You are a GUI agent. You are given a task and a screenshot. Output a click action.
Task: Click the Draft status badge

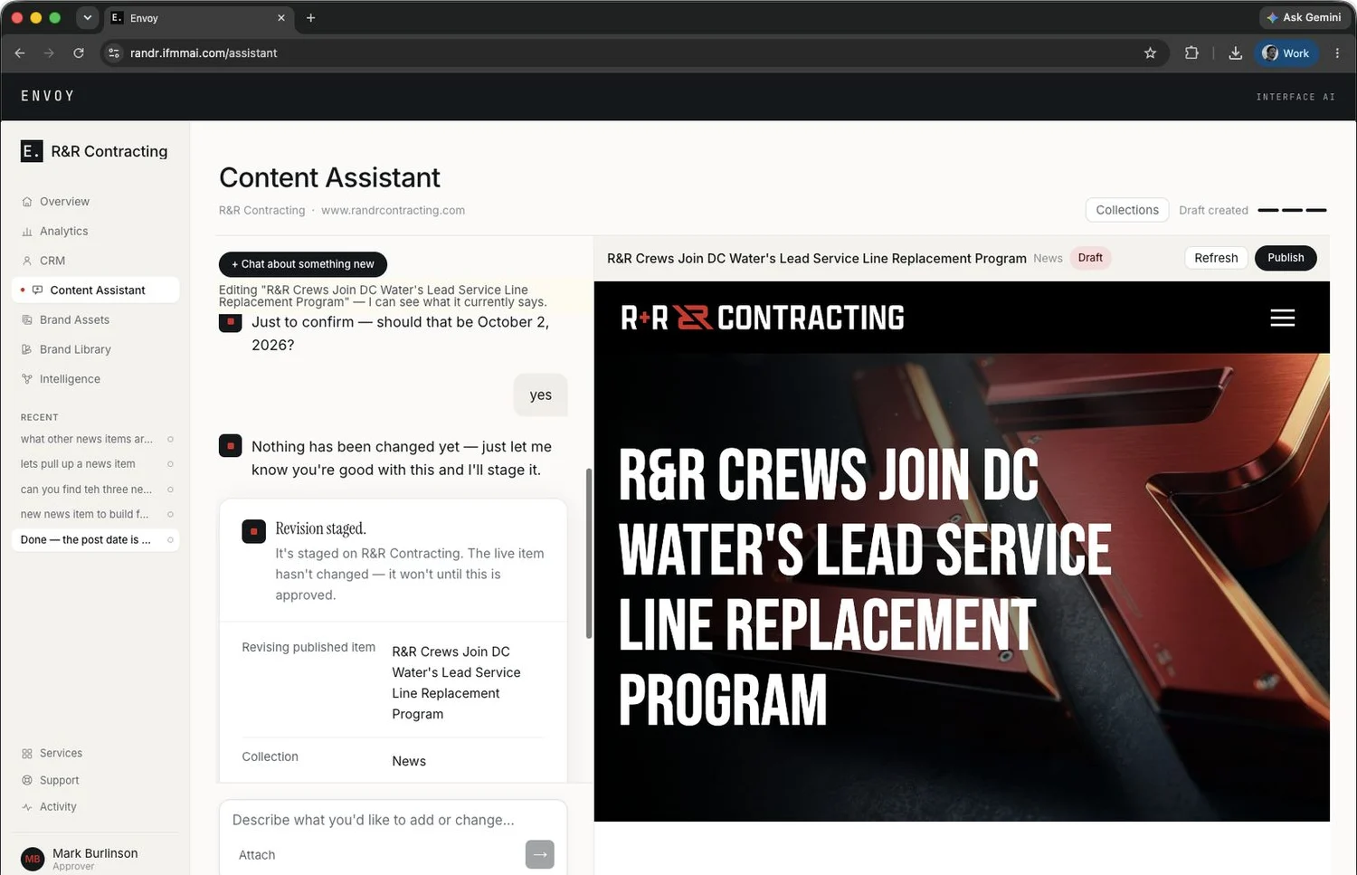click(1090, 258)
